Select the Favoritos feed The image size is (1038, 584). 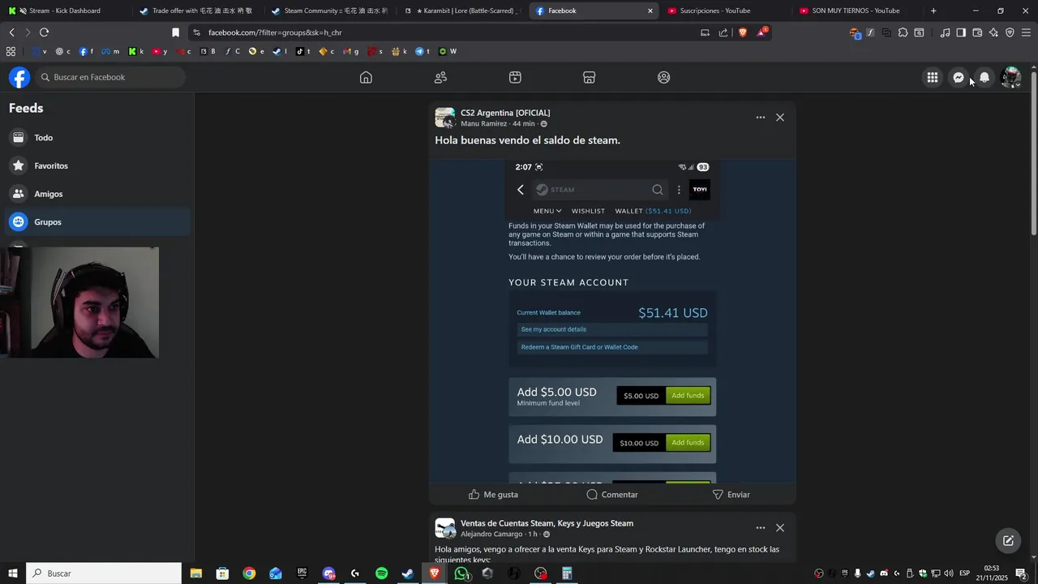coord(97,165)
